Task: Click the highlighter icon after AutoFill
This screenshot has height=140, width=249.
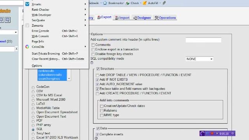Action: point(164,3)
